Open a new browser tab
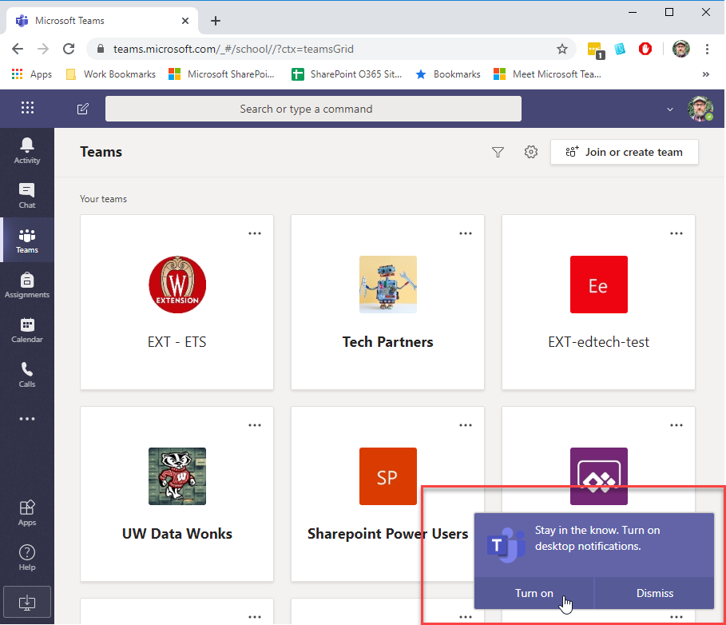The height and width of the screenshot is (625, 726). click(216, 21)
